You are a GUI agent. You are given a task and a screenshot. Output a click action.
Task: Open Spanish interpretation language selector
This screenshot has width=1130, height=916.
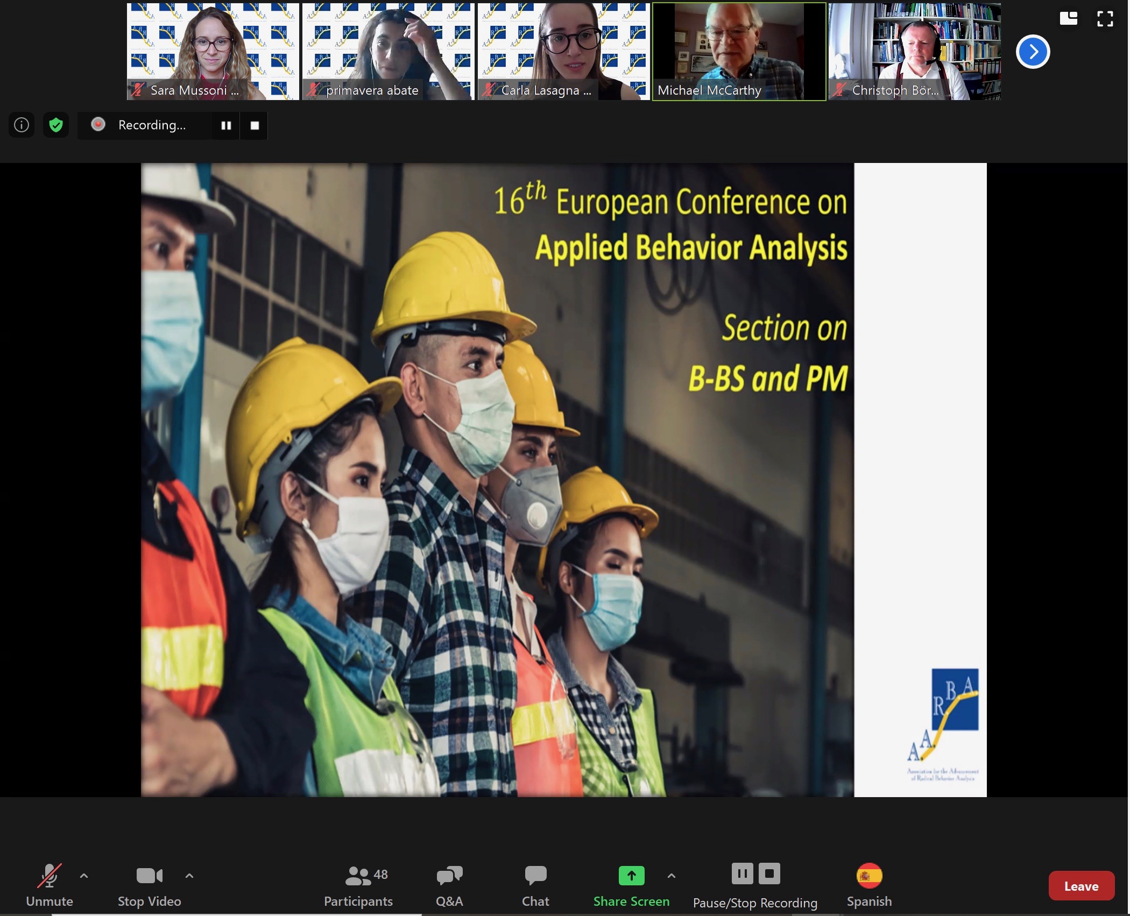pyautogui.click(x=869, y=885)
